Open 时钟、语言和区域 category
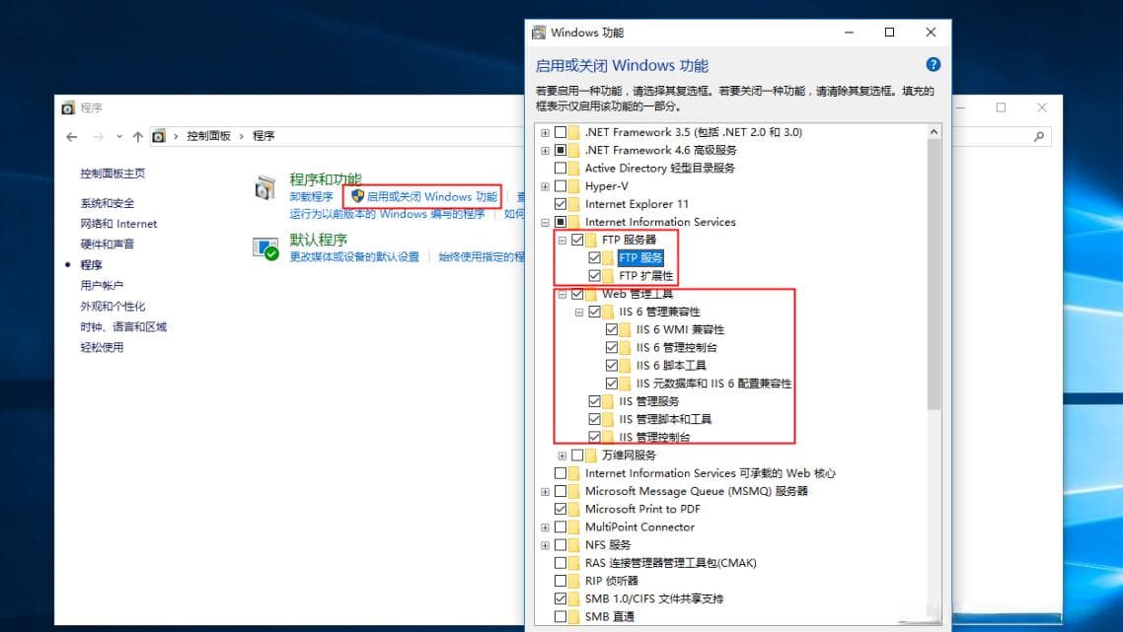This screenshot has height=632, width=1123. click(123, 327)
